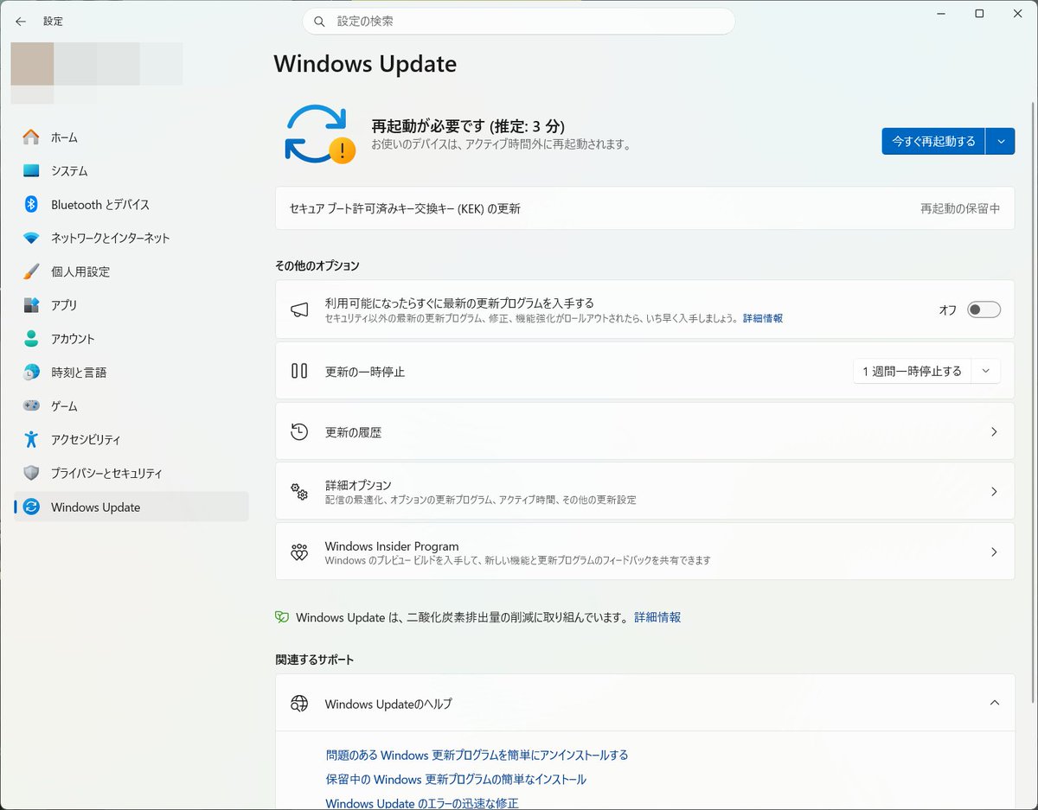Image resolution: width=1038 pixels, height=810 pixels.
Task: Click the 再起動が必要です heading
Action: (468, 126)
